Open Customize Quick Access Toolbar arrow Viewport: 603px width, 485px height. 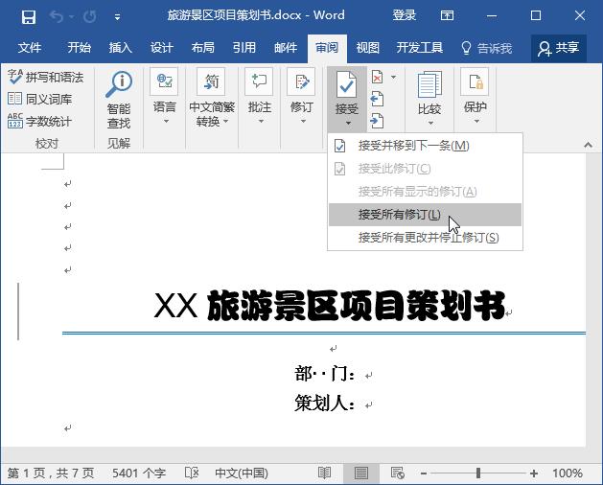point(117,17)
